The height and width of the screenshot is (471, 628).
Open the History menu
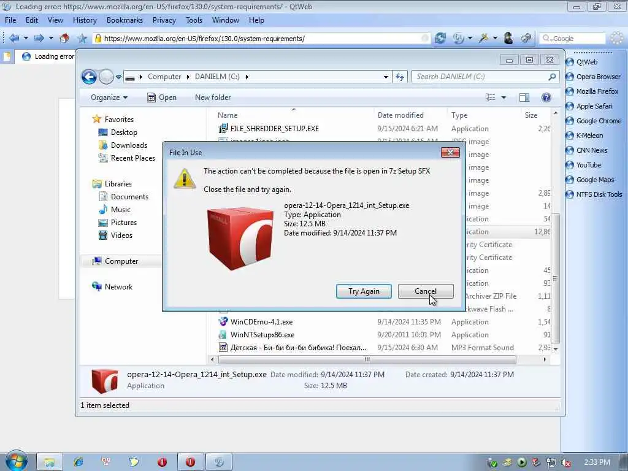pos(85,20)
